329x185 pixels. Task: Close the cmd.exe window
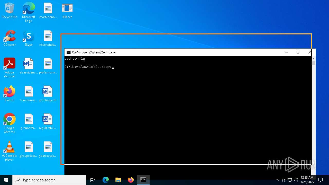coord(310,52)
